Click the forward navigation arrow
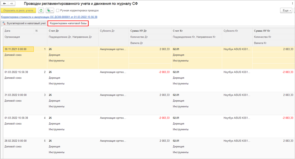Image resolution: width=295 pixels, height=159 pixels. point(12,4)
